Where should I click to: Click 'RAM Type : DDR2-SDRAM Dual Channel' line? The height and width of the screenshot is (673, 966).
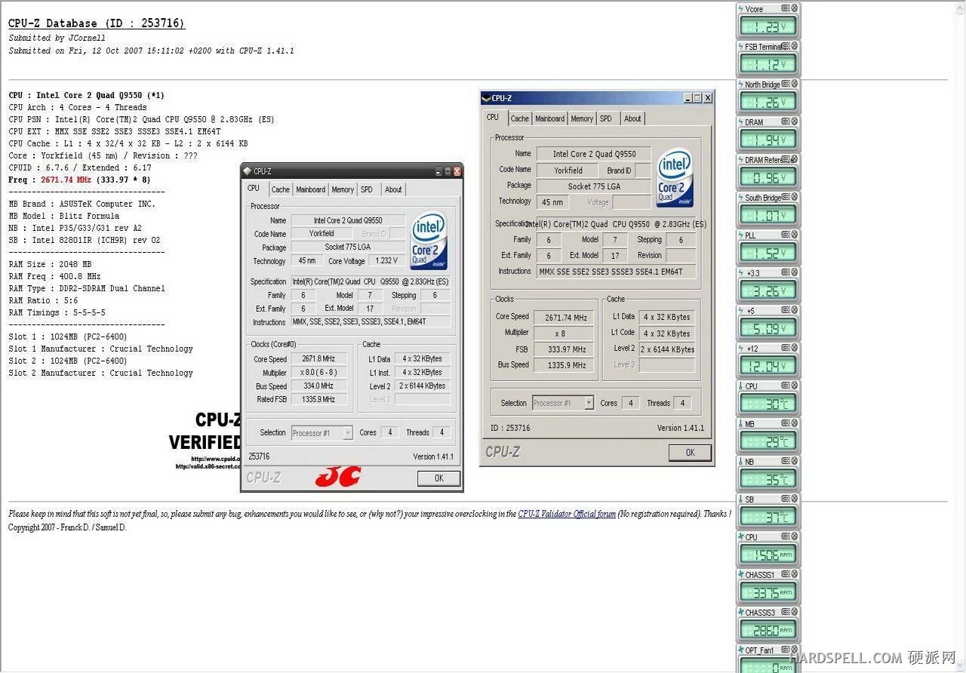tap(87, 289)
